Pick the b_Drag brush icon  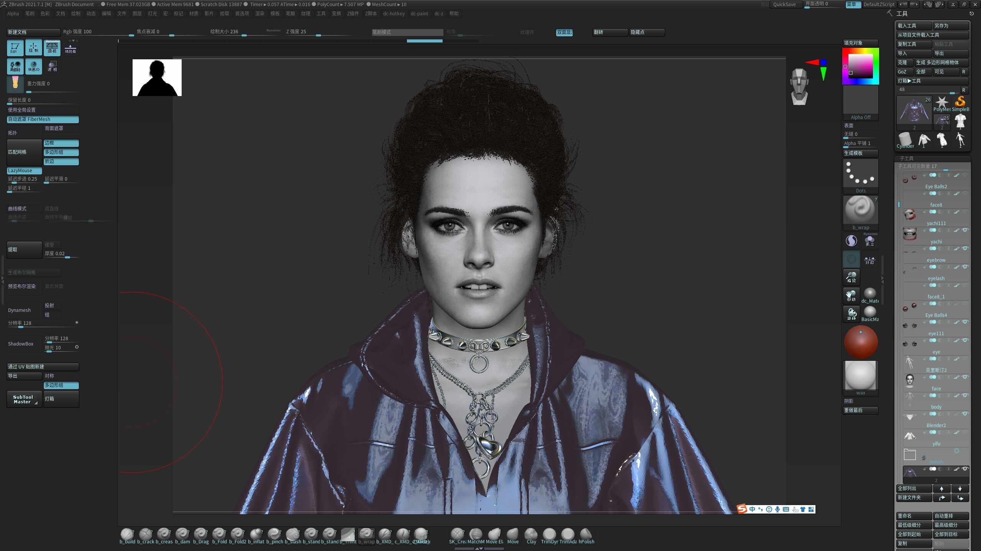201,536
